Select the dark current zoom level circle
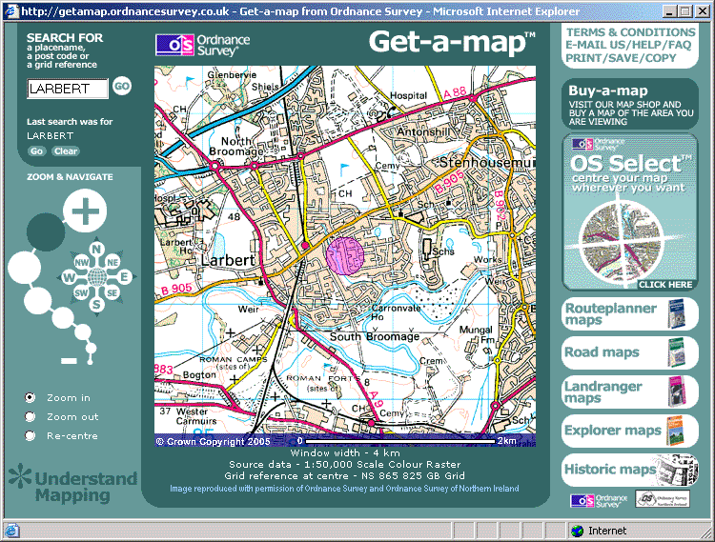 [x=46, y=231]
